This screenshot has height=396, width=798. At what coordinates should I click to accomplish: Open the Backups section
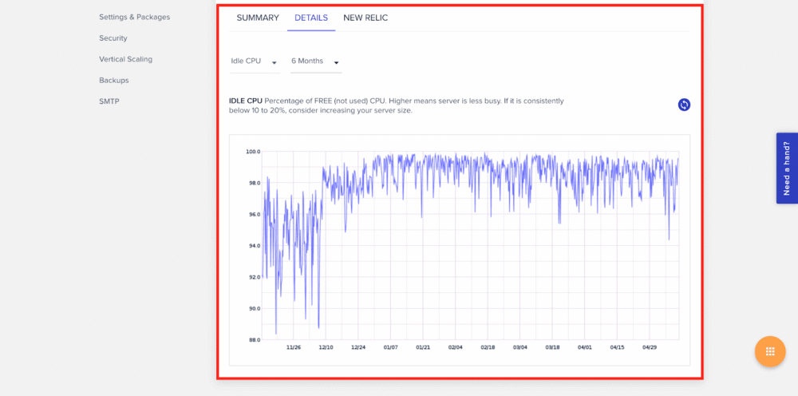click(114, 81)
